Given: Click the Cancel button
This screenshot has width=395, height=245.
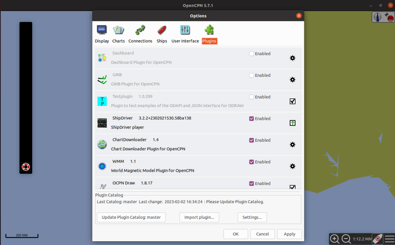Looking at the screenshot, I should (263, 234).
